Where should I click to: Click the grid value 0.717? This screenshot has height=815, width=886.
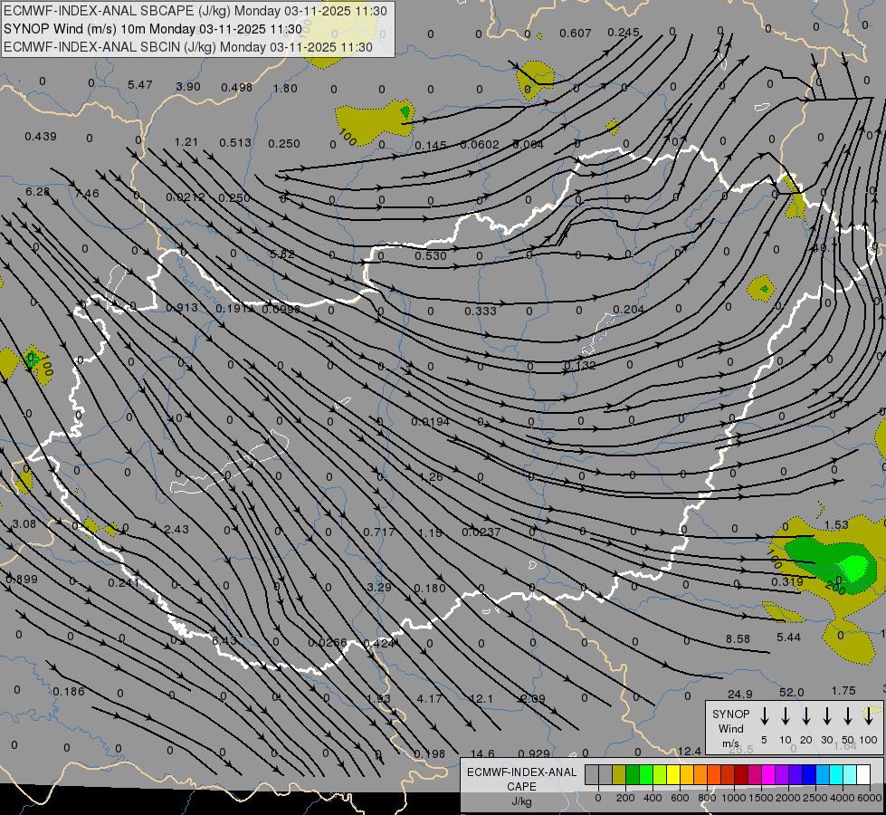point(379,532)
